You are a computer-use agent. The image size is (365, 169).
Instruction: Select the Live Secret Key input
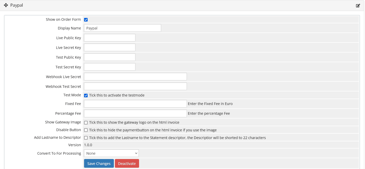[109, 48]
